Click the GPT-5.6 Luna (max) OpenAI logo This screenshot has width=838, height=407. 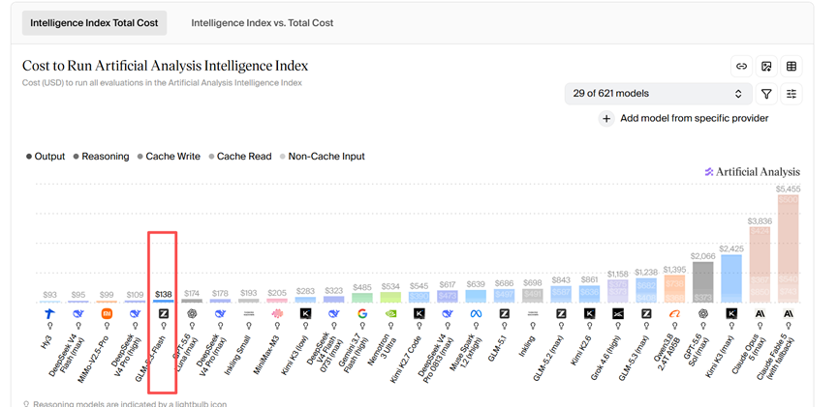click(192, 313)
